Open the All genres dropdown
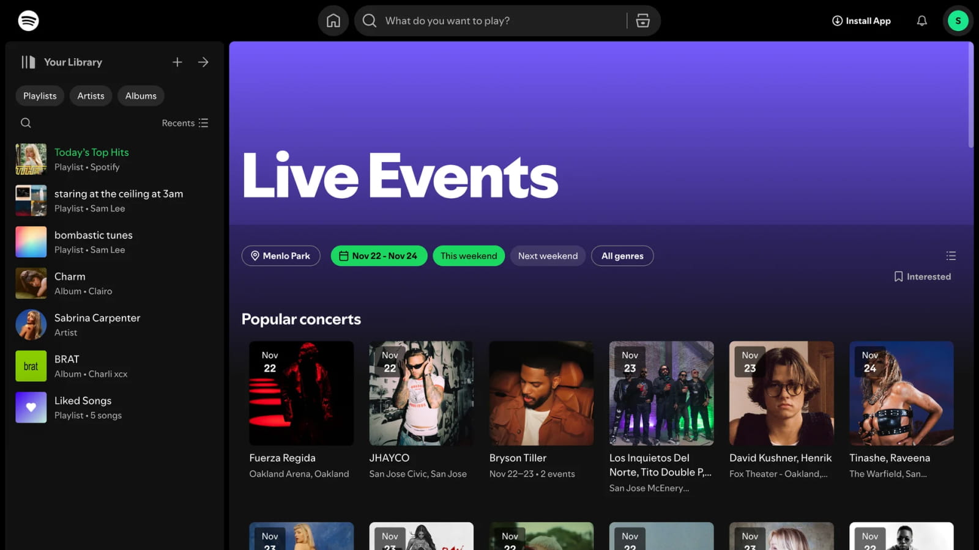979x550 pixels. coord(622,255)
